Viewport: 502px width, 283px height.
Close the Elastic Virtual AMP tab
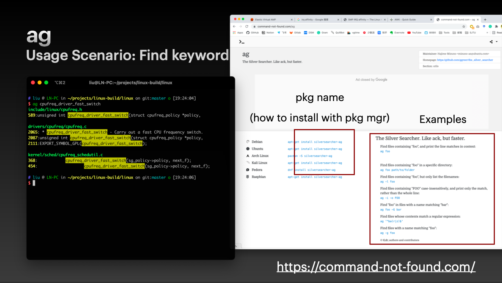click(291, 20)
